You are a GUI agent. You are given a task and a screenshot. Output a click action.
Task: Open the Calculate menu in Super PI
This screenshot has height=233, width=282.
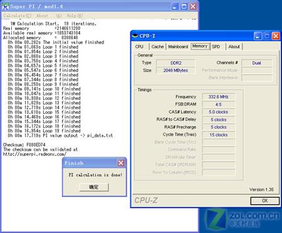(x=18, y=16)
